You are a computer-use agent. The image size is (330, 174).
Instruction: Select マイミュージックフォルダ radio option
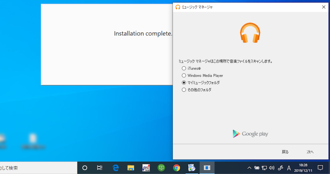184,83
